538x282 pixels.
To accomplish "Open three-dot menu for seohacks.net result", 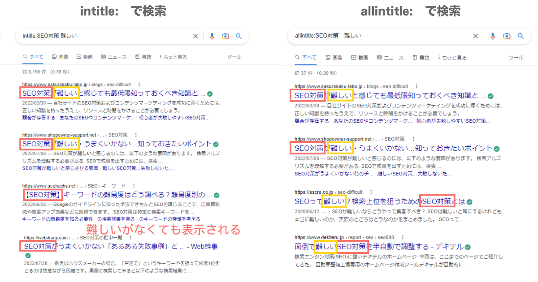I will 134,185.
